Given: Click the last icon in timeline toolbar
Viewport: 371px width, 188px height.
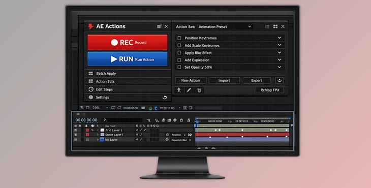Looking at the screenshot, I should click(189, 120).
